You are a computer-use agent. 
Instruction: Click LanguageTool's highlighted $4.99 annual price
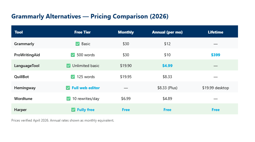pos(167,66)
